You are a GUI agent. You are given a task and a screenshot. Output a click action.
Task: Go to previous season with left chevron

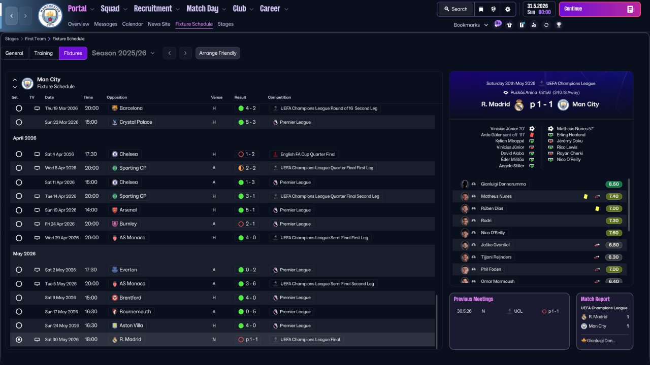[169, 53]
